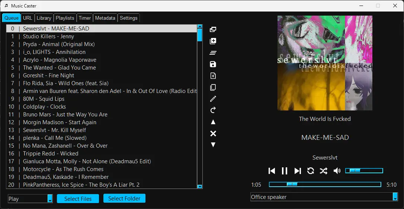Select PinkPantheress - The Boy's A Liar Pt. 2
404x209 pixels.
coord(102,185)
